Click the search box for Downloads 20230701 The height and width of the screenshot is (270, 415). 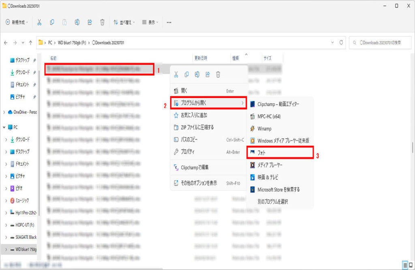(x=381, y=43)
